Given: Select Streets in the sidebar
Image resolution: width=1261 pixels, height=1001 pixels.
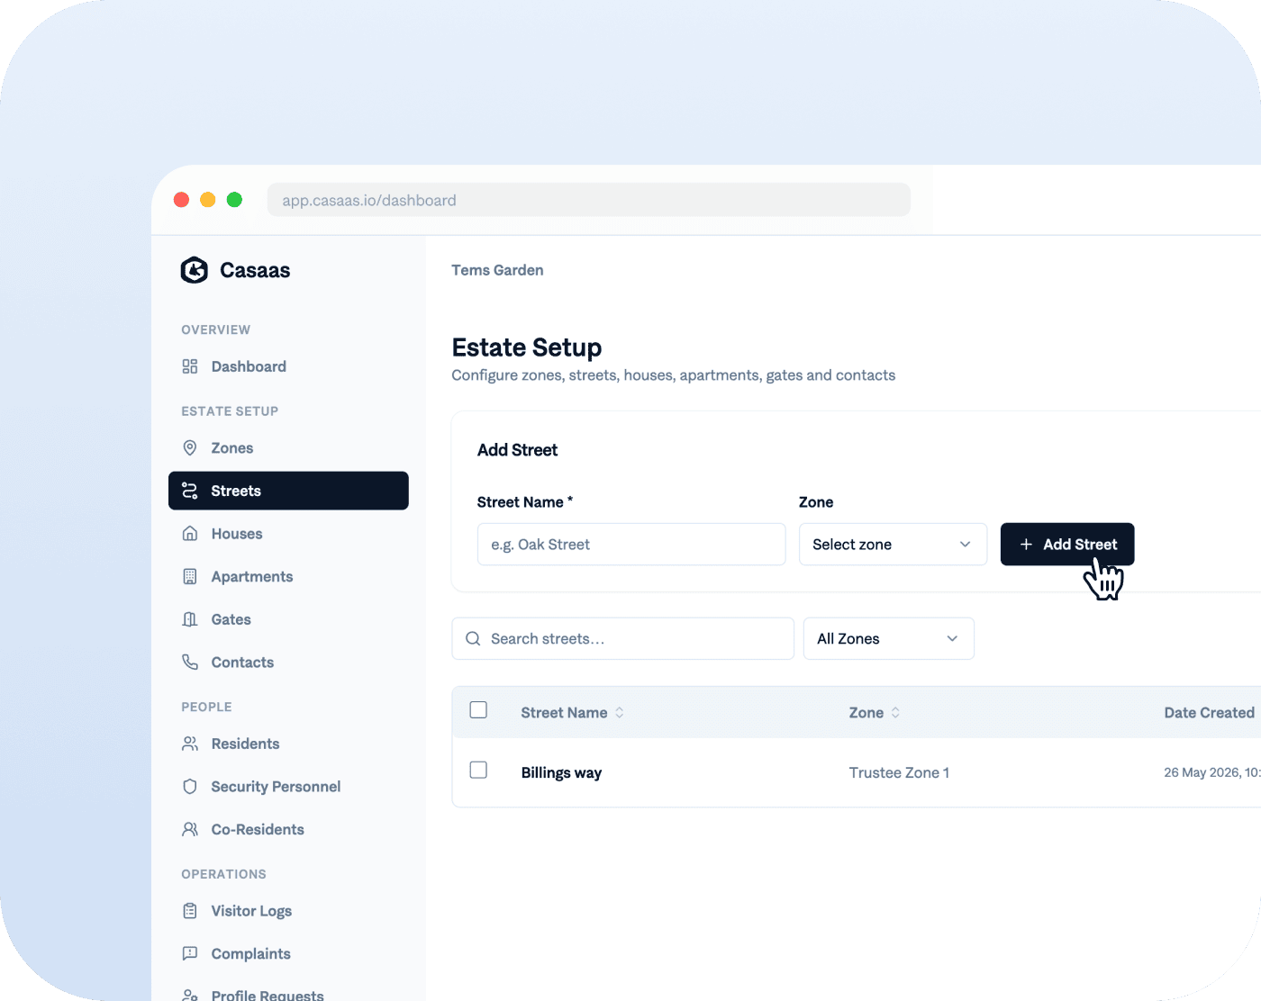Looking at the screenshot, I should (x=288, y=491).
